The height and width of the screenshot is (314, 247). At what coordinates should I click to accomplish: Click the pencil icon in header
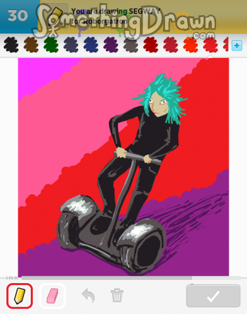pyautogui.click(x=55, y=16)
